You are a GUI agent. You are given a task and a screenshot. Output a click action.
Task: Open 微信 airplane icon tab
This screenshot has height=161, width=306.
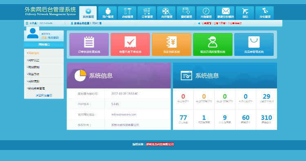pyautogui.click(x=245, y=13)
